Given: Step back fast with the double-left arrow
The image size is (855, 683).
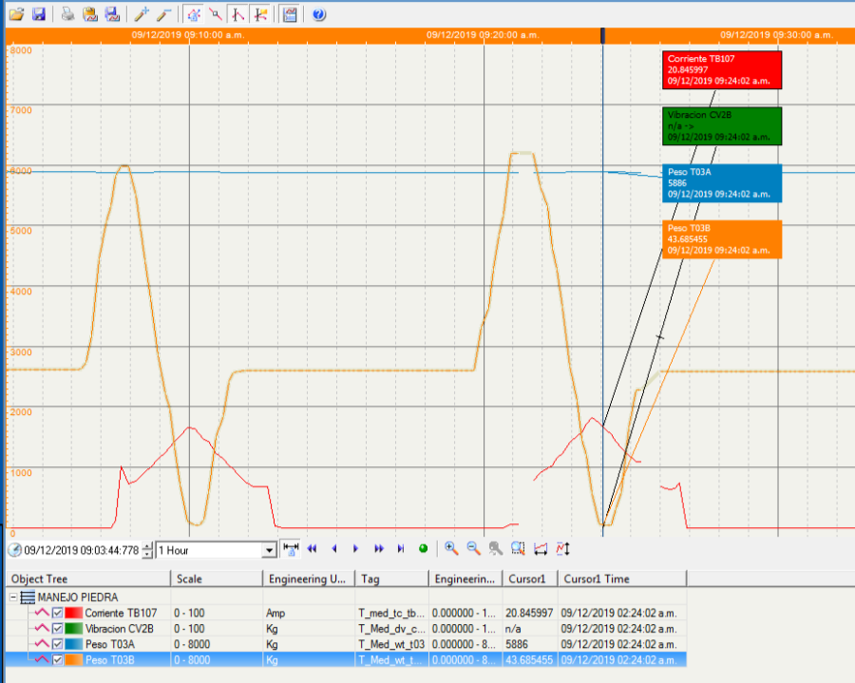Looking at the screenshot, I should [311, 549].
